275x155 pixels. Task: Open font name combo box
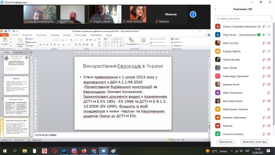point(46,40)
